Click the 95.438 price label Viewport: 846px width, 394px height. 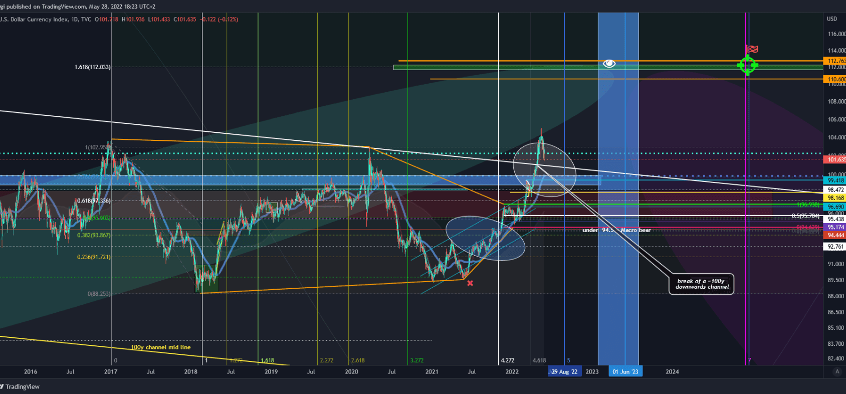(834, 219)
